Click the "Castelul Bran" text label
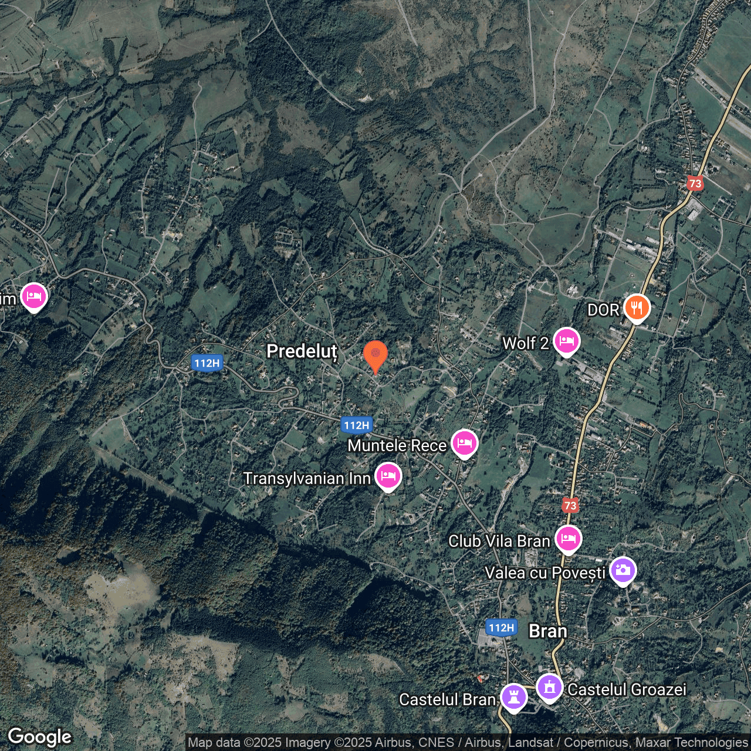The height and width of the screenshot is (751, 751). pos(447,699)
